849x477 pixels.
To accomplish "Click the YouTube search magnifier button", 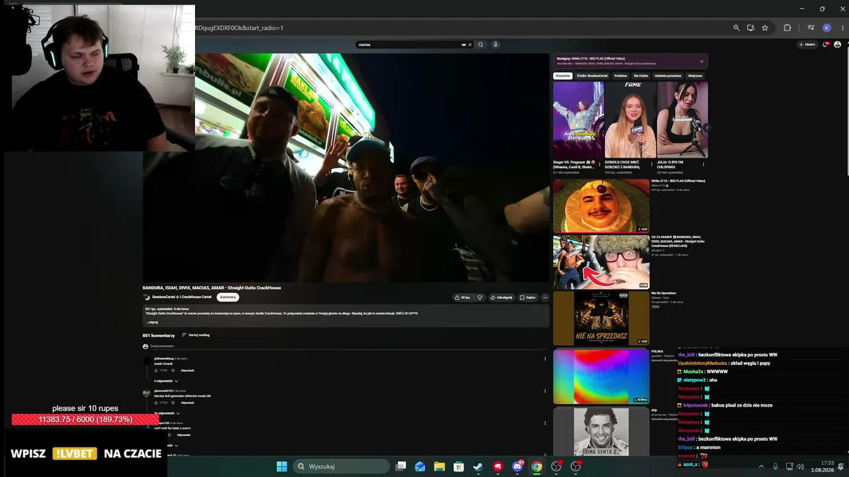I will [480, 44].
